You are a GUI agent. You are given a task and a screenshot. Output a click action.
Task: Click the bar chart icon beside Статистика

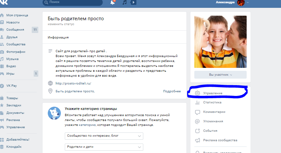(197, 102)
